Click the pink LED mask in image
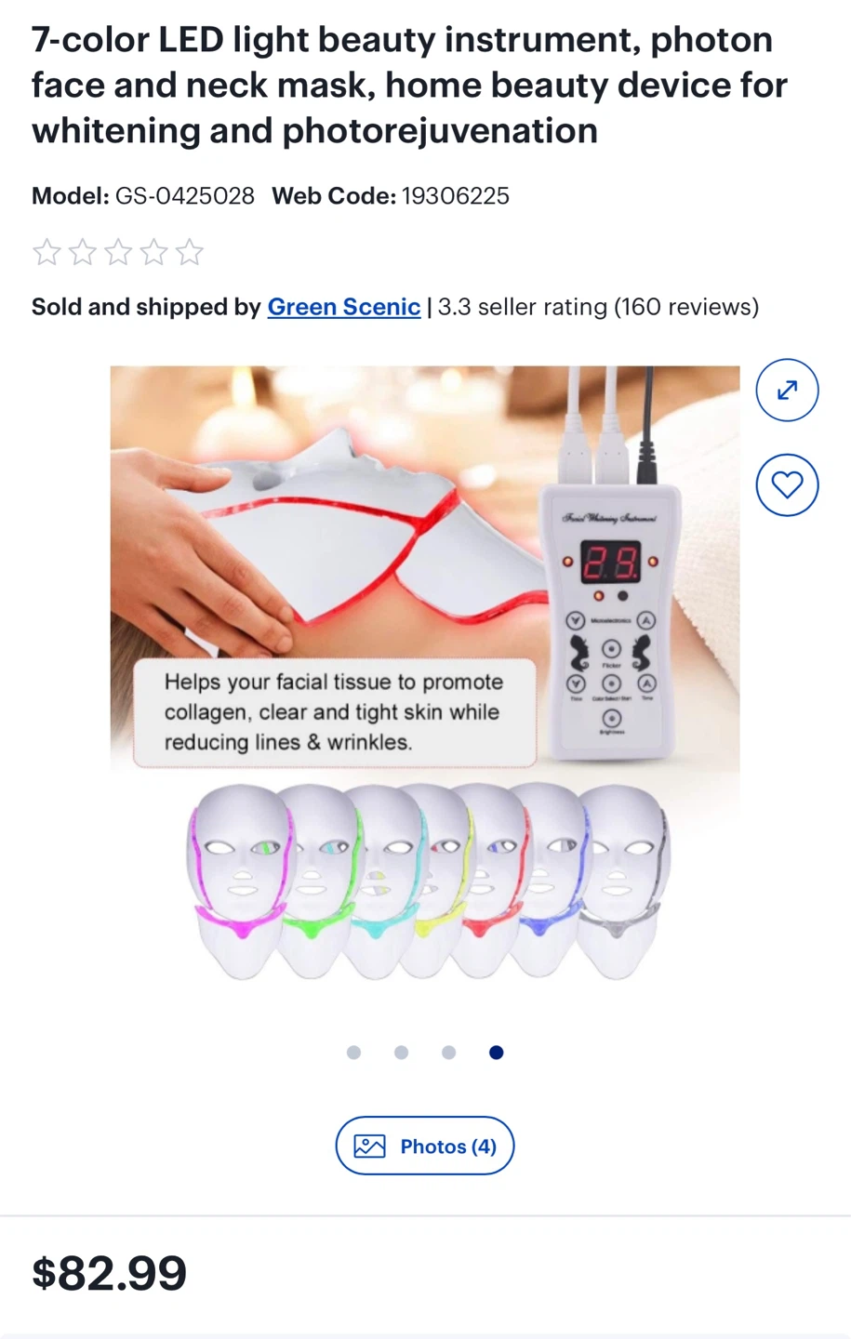Screen dimensions: 851x1339 click(237, 879)
